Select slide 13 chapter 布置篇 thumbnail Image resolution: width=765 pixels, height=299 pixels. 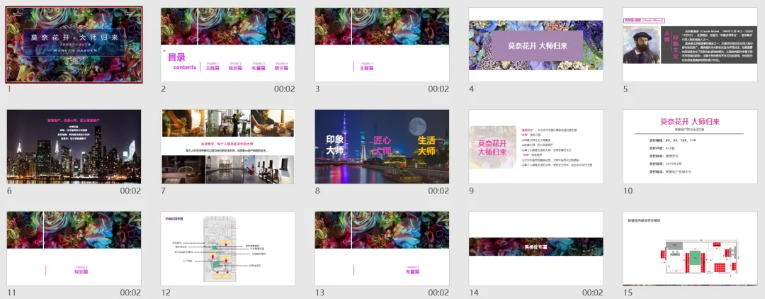point(382,248)
